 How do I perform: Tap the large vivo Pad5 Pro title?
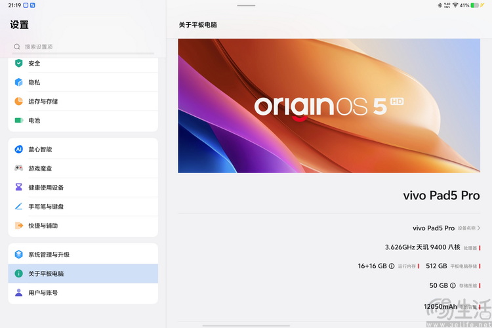441,195
